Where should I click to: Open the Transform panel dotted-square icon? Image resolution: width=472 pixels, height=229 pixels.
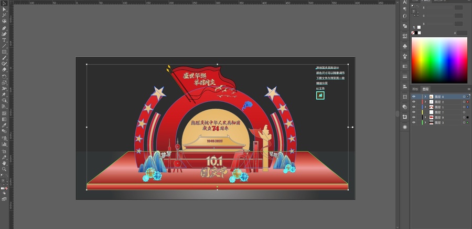[404, 97]
